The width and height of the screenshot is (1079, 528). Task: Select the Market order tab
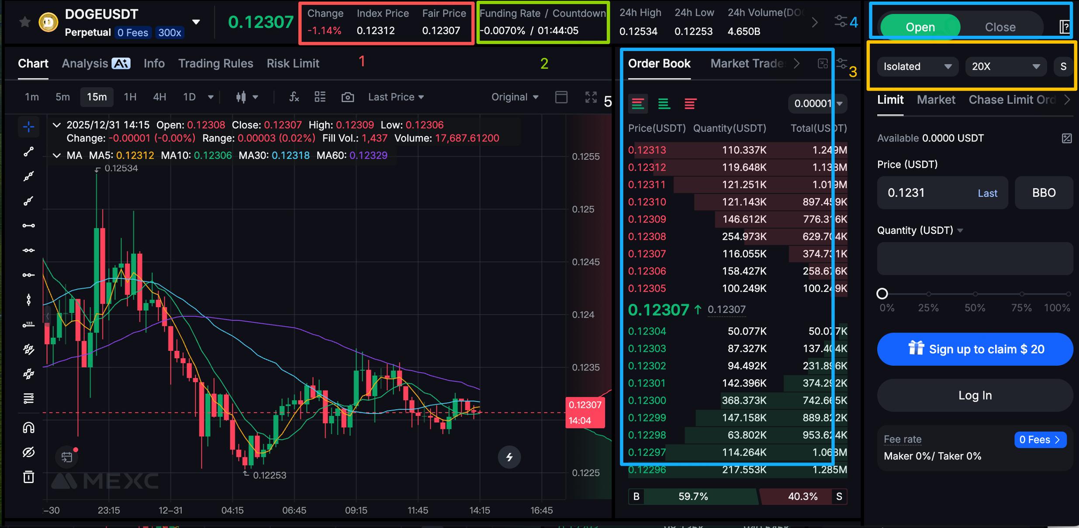(x=936, y=100)
